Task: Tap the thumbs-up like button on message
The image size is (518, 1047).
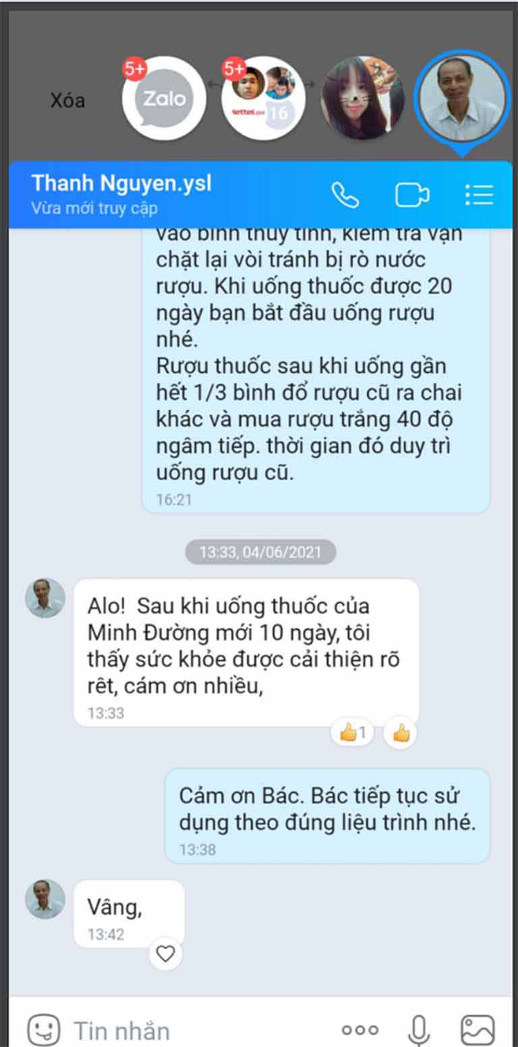Action: (401, 733)
